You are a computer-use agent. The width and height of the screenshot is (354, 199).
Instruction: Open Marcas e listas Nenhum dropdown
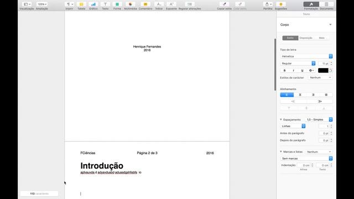tap(319, 152)
